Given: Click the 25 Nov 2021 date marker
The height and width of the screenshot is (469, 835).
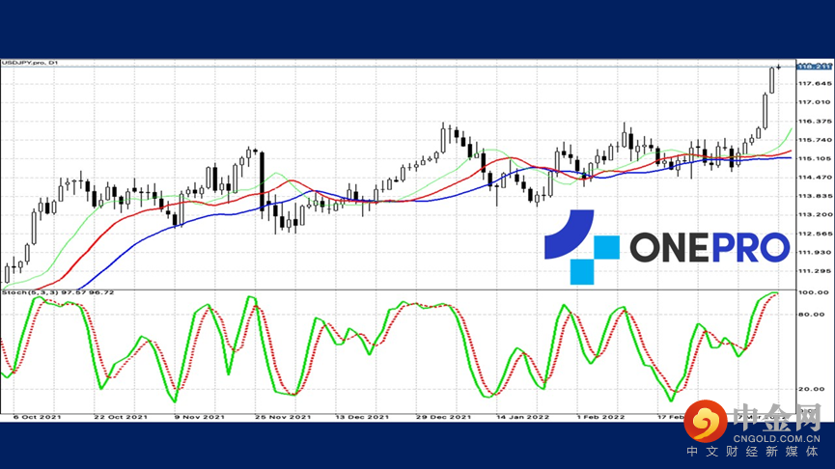Looking at the screenshot, I should [x=283, y=417].
